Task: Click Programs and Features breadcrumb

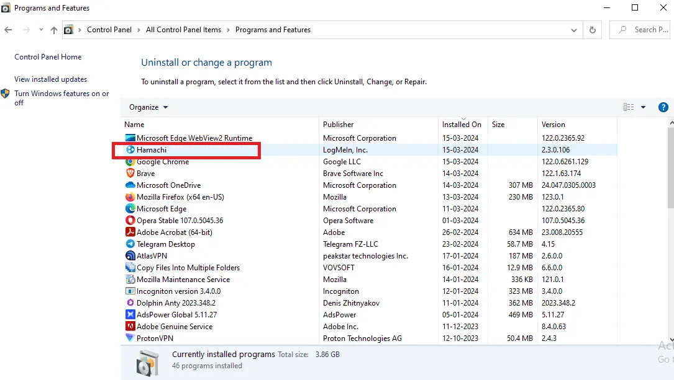Action: 273,30
